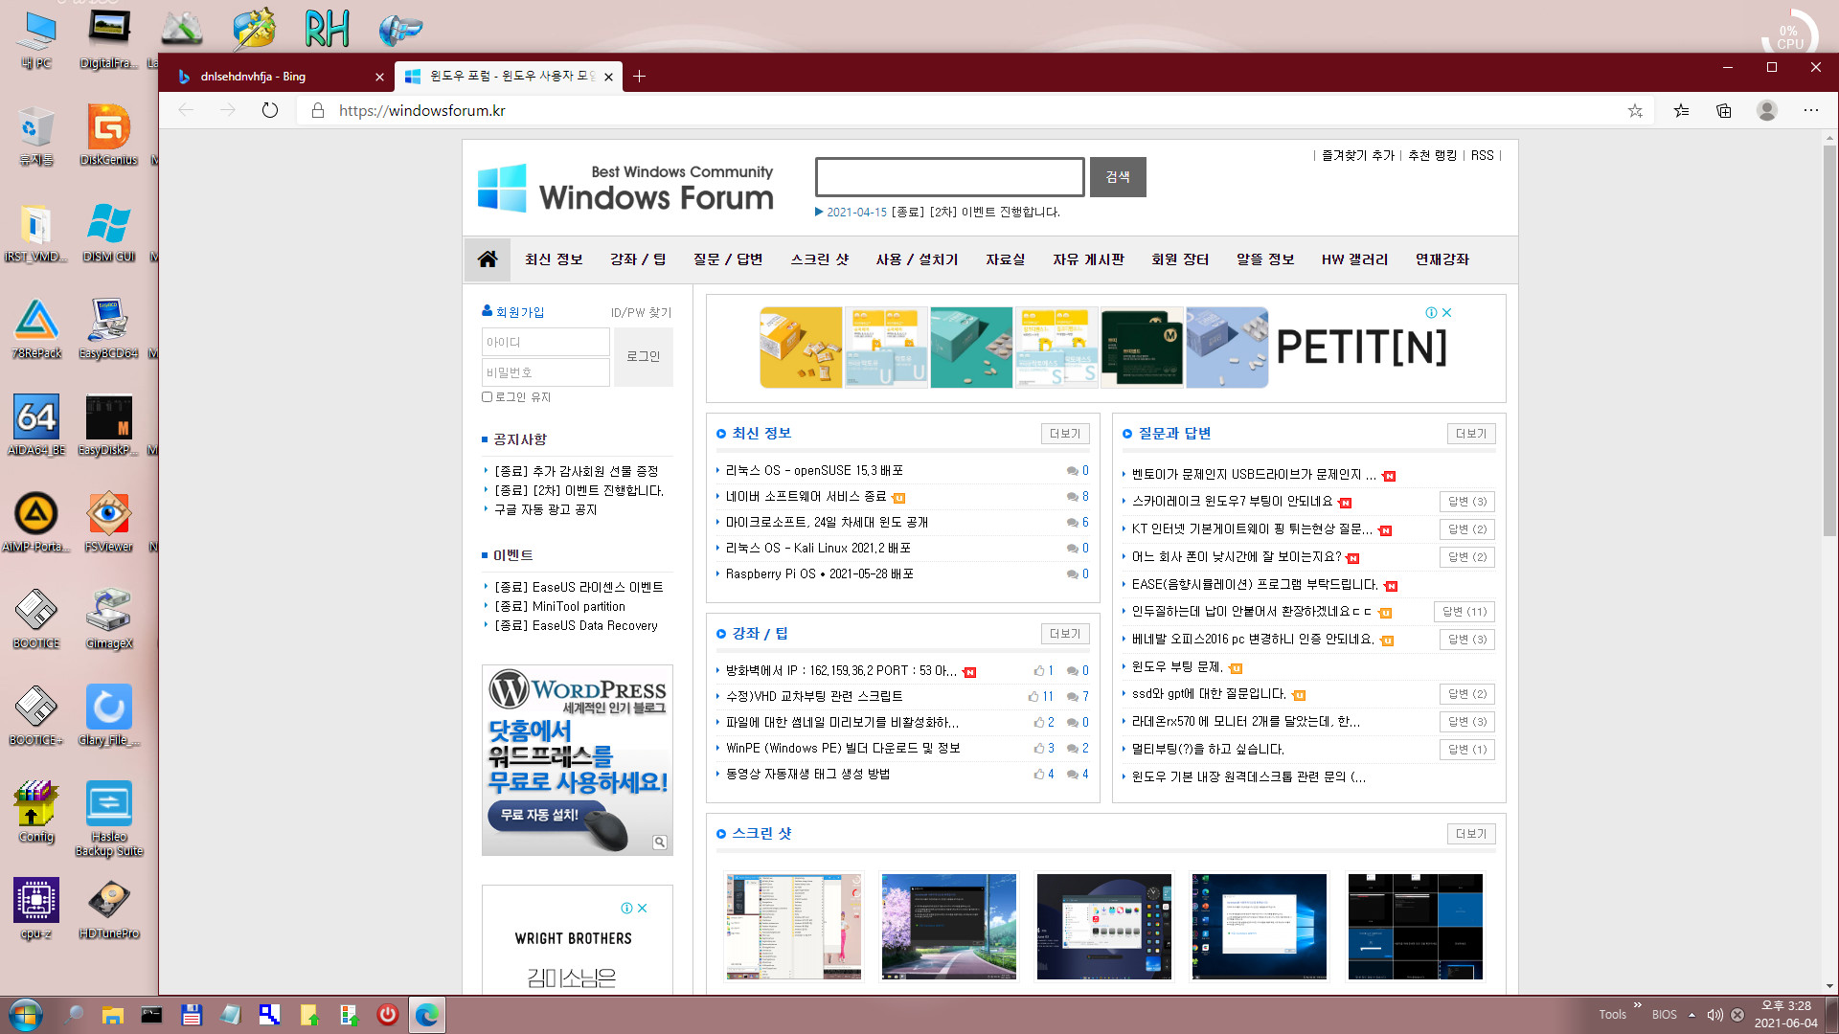The width and height of the screenshot is (1839, 1034).
Task: Open DISM GUI desktop icon
Action: coord(108,232)
